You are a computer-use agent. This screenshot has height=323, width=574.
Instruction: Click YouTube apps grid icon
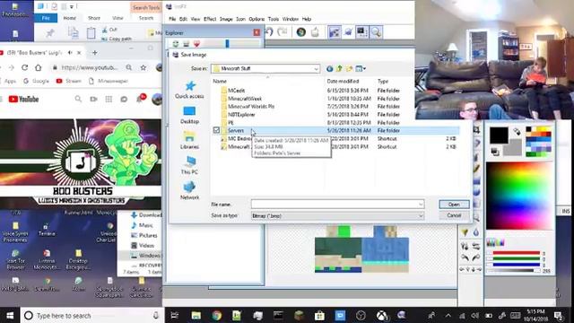(x=109, y=99)
